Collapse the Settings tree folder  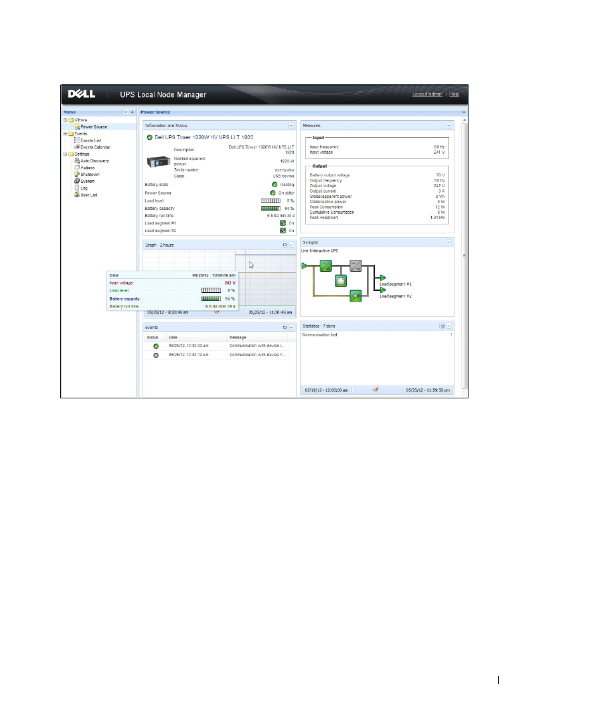pyautogui.click(x=65, y=154)
